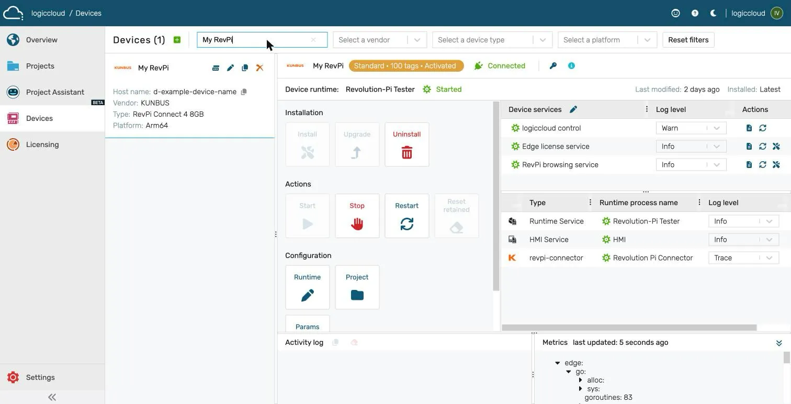Restart the Edge license service

point(763,147)
